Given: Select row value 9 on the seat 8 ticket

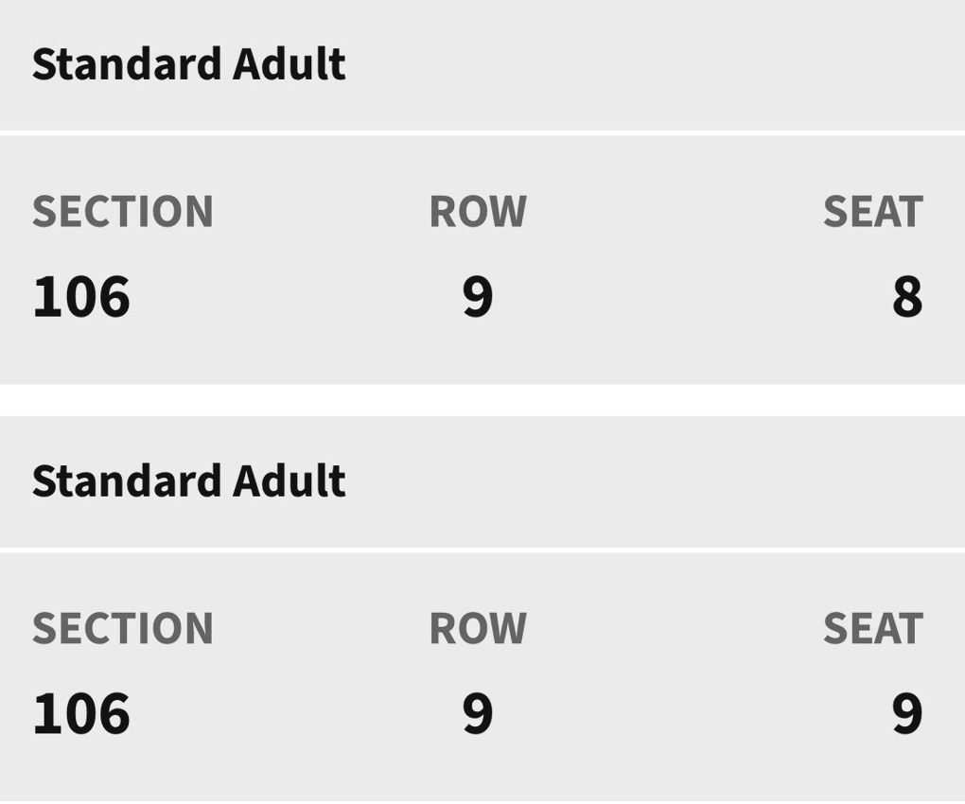Looking at the screenshot, I should coord(478,296).
